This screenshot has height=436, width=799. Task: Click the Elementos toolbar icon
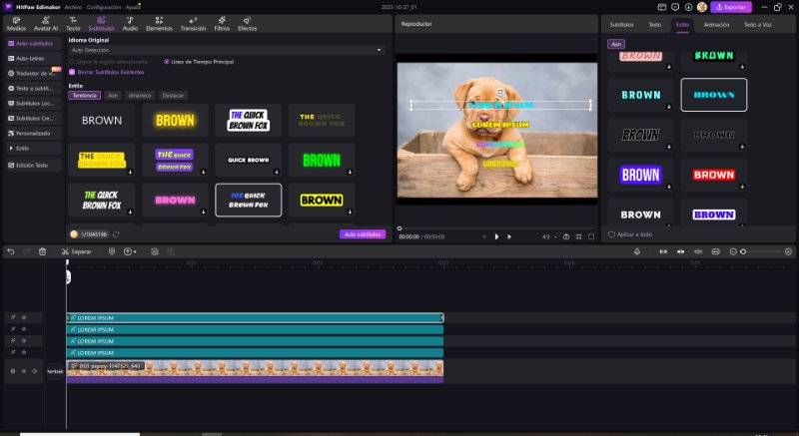pos(159,24)
